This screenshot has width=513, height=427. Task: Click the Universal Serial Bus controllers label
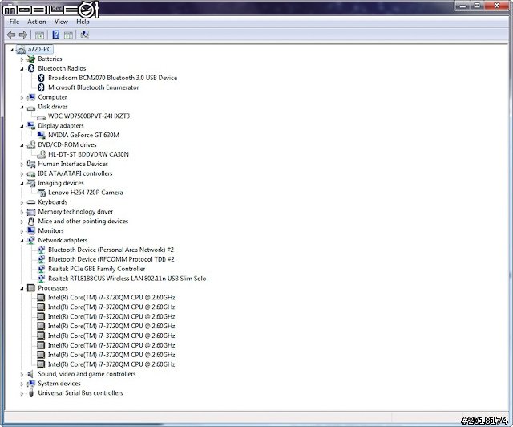coord(80,393)
